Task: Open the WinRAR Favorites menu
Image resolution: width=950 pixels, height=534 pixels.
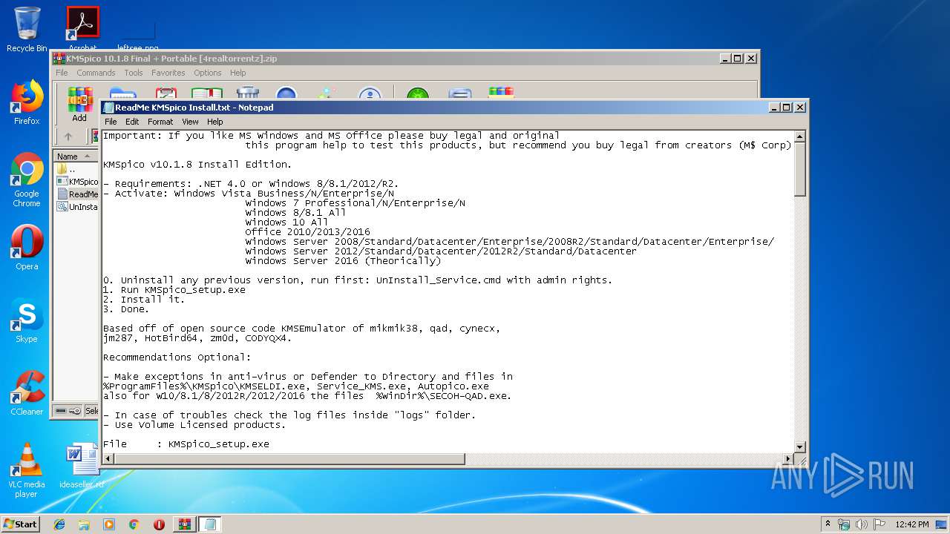Action: click(168, 73)
